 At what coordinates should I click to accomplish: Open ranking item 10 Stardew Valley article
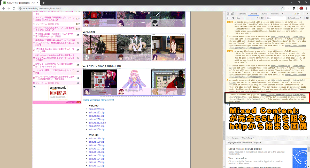[54, 50]
